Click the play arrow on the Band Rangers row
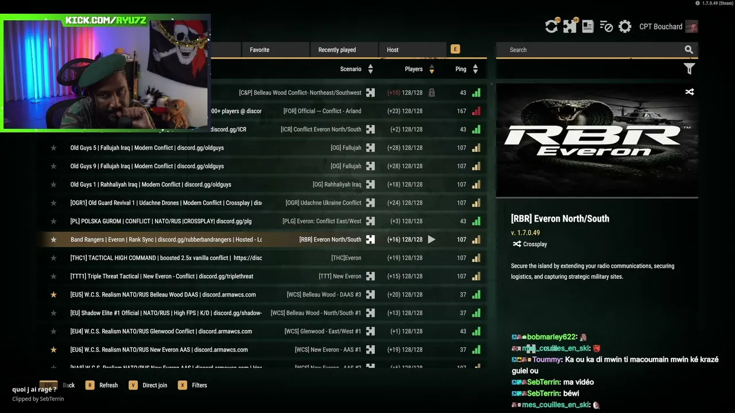Image resolution: width=735 pixels, height=413 pixels. click(x=431, y=239)
